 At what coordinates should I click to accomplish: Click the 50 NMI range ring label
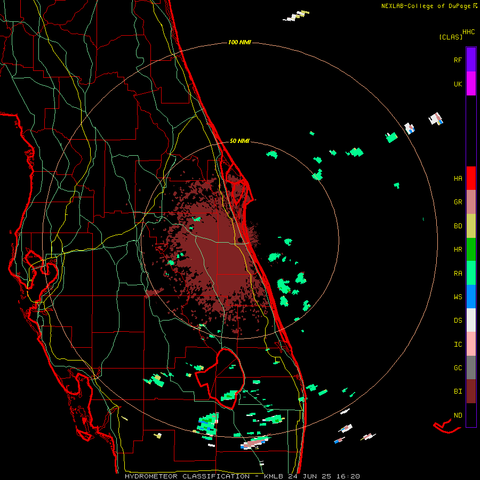point(239,141)
